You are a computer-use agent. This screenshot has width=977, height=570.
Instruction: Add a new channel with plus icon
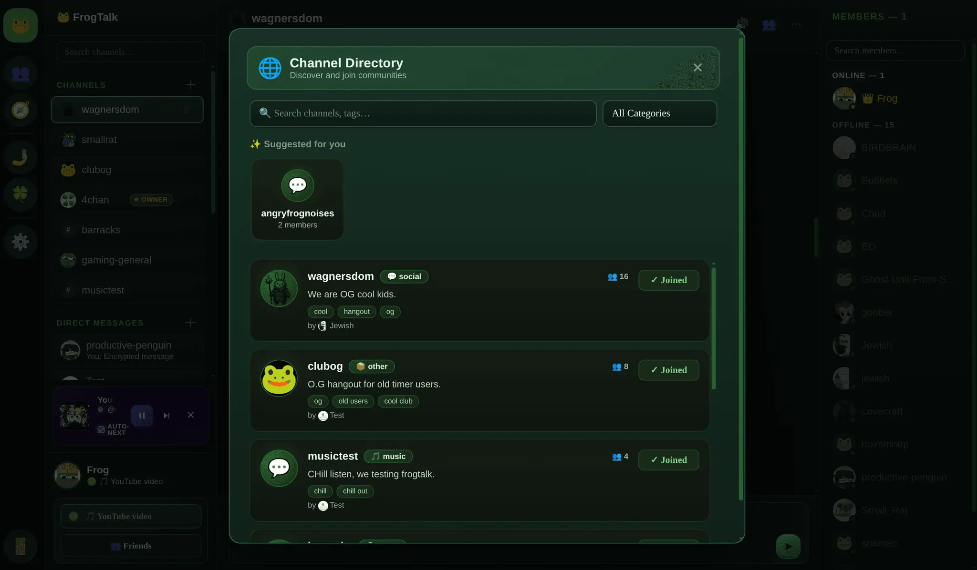point(191,85)
